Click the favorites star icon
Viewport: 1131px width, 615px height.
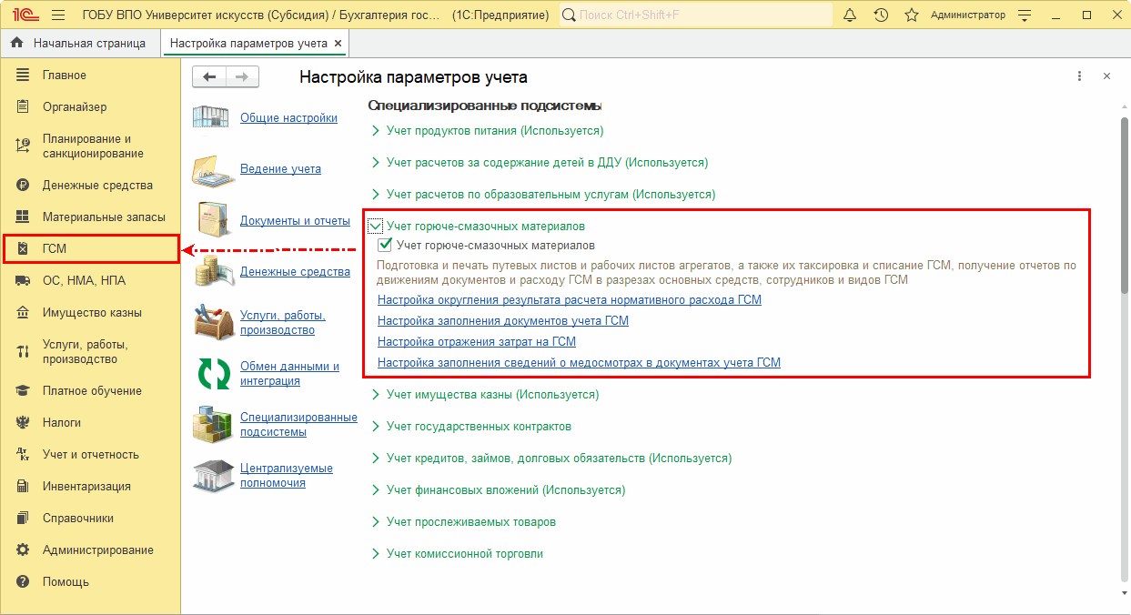[x=911, y=15]
